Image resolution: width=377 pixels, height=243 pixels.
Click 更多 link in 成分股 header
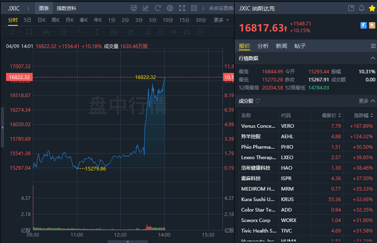(364, 101)
